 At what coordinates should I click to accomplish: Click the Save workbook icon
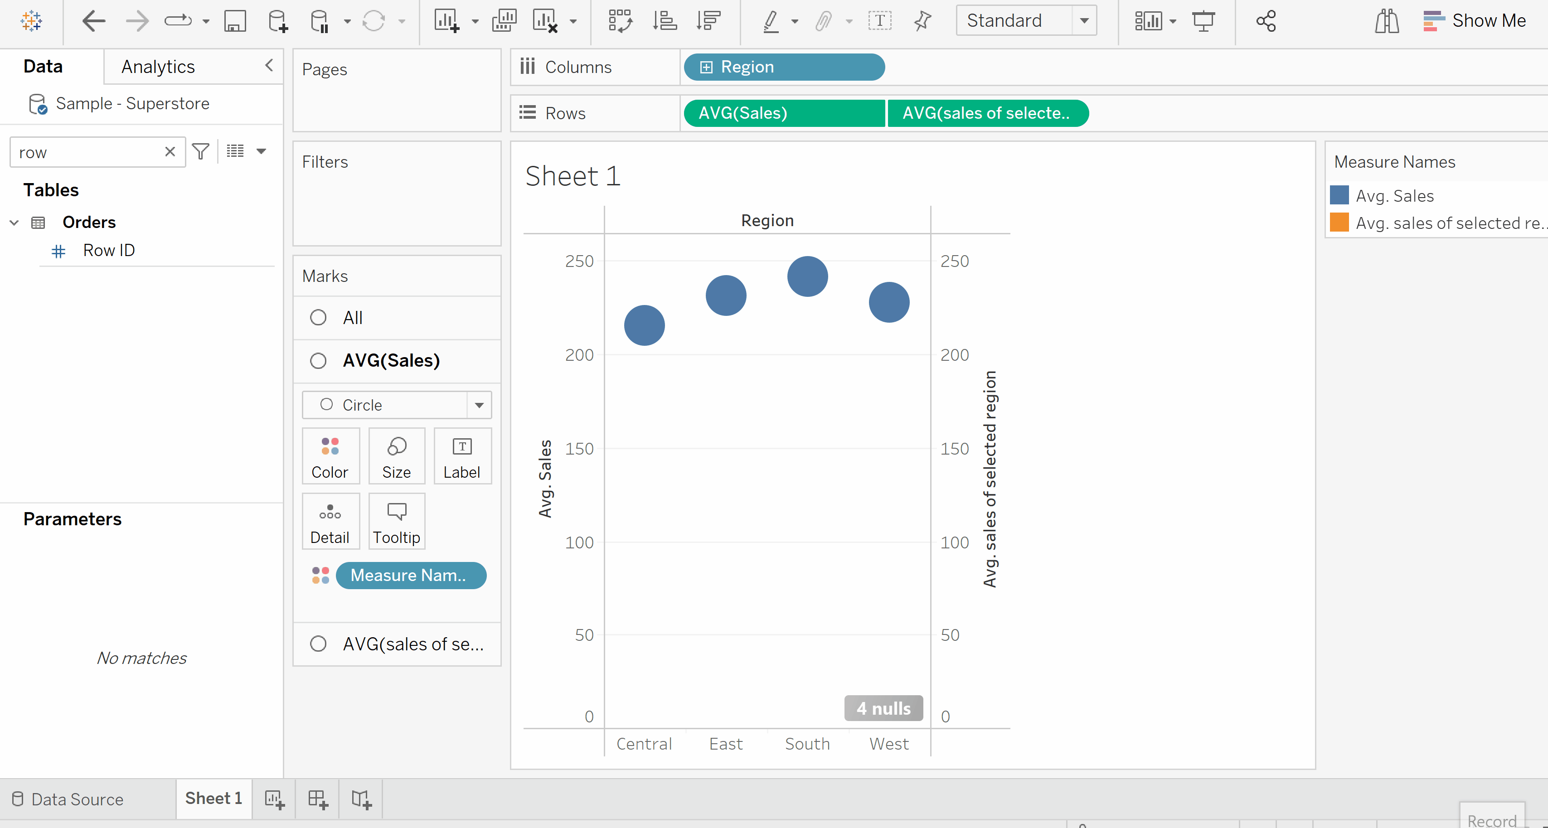[x=235, y=21]
